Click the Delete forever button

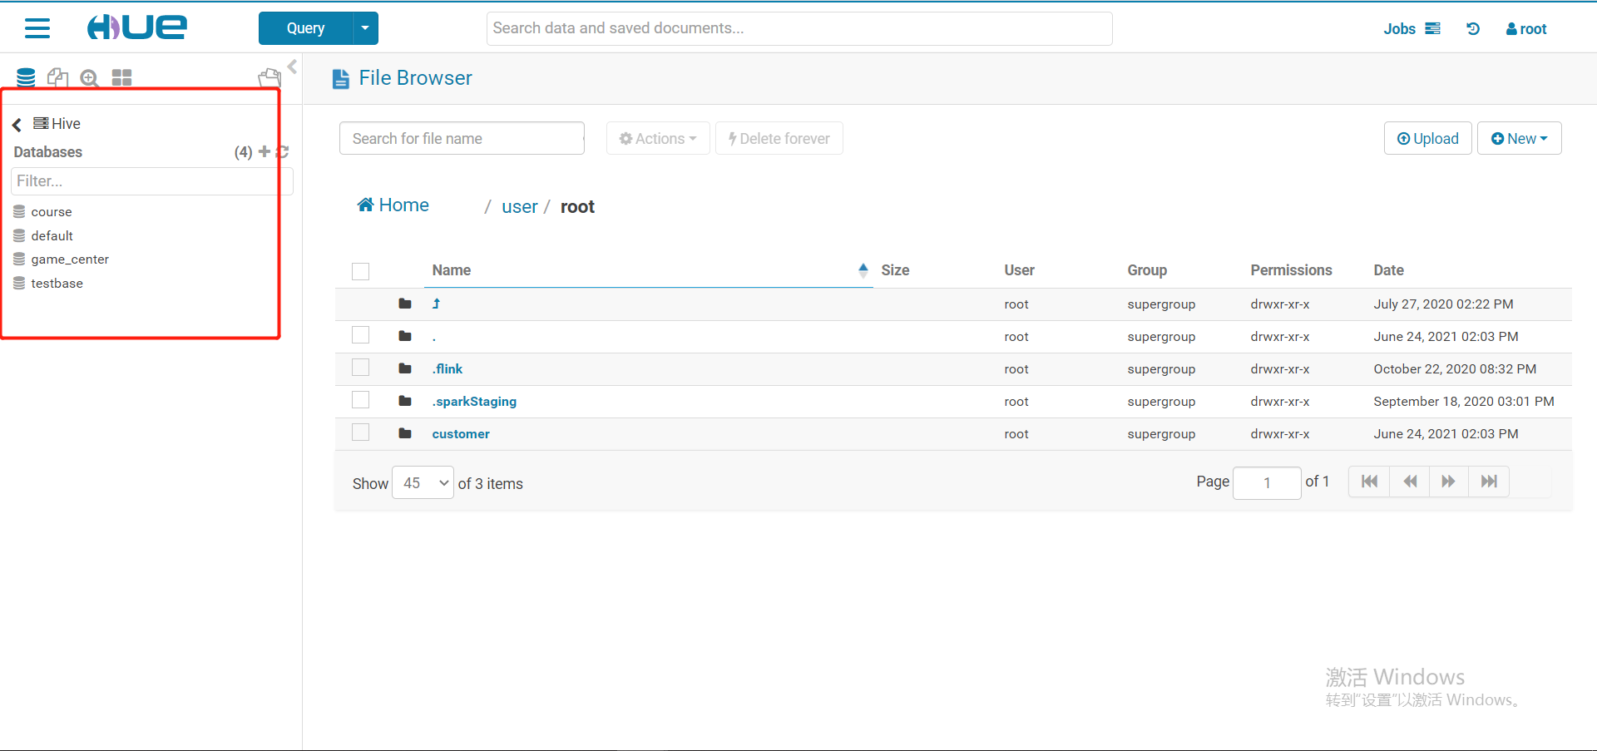point(779,139)
